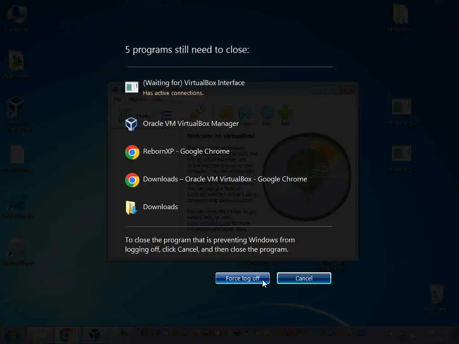Select the VirtualBox Interface program icon

pyautogui.click(x=132, y=87)
